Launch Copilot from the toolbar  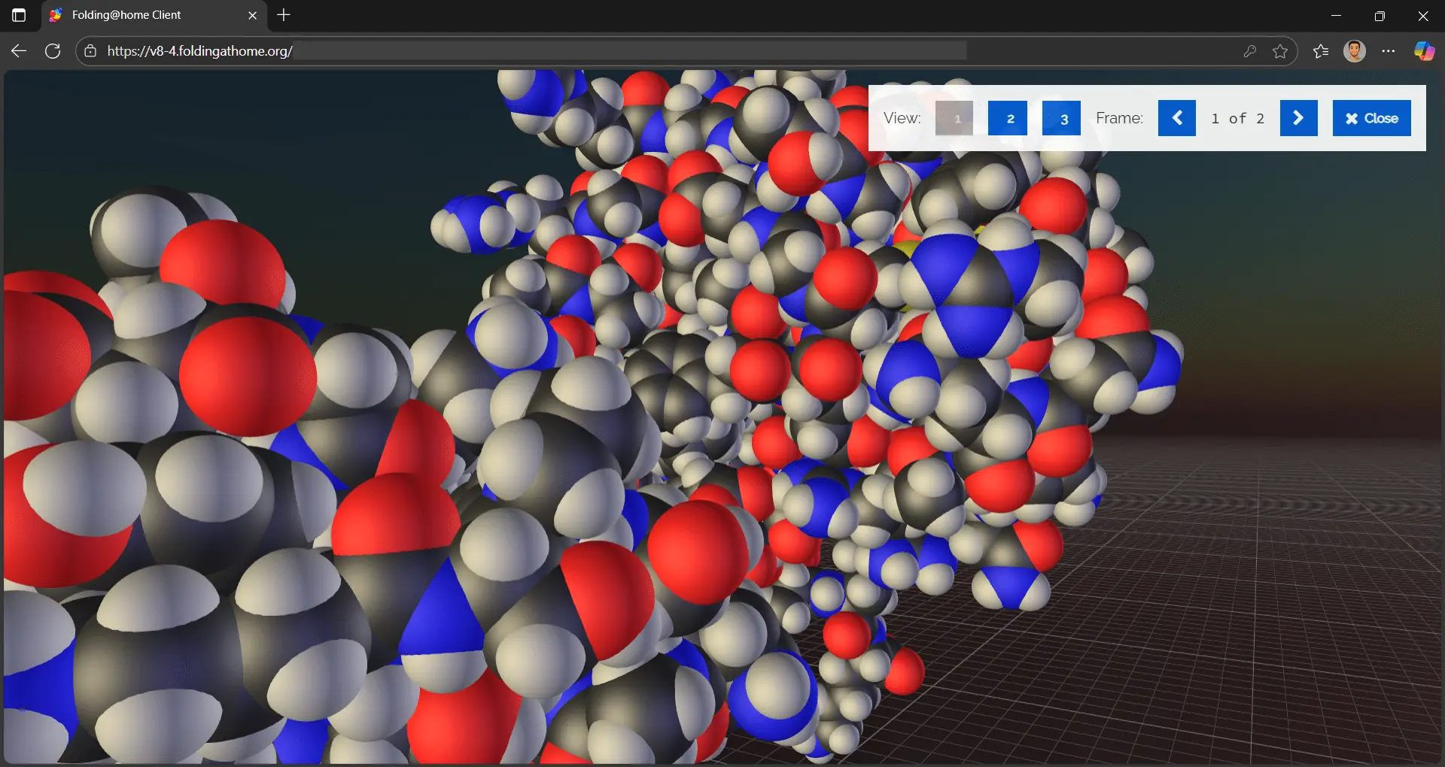pyautogui.click(x=1423, y=51)
